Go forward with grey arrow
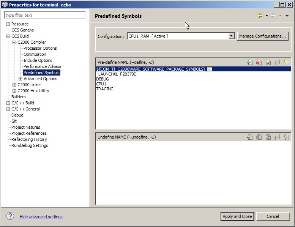This screenshot has height=227, width=295. click(273, 16)
